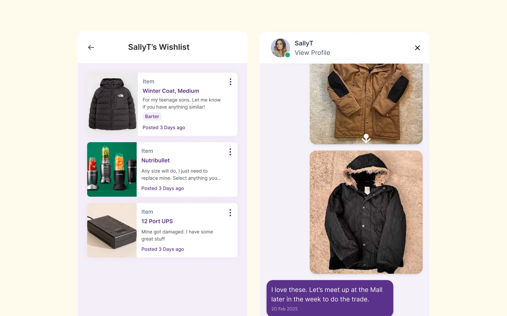Select the meet-up message bubble
This screenshot has height=316, width=507.
coord(330,298)
